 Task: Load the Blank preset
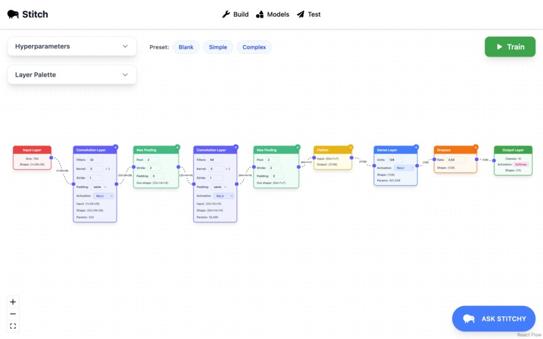click(x=186, y=47)
